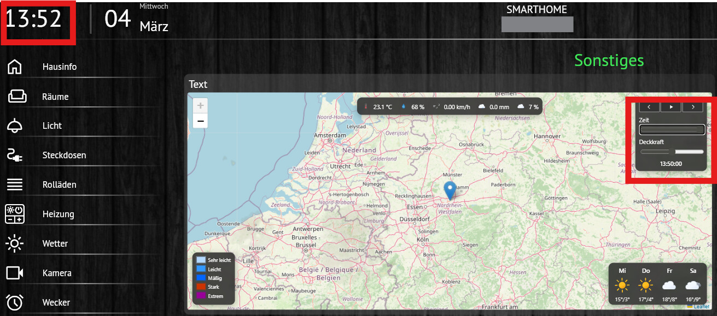Open the Hausinfo home icon

14,67
